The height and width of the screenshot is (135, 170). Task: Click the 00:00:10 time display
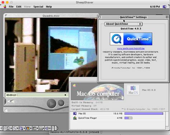point(11,95)
